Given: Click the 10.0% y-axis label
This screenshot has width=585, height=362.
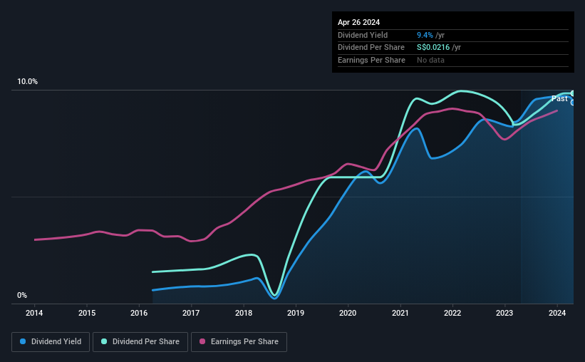Looking at the screenshot, I should 28,82.
